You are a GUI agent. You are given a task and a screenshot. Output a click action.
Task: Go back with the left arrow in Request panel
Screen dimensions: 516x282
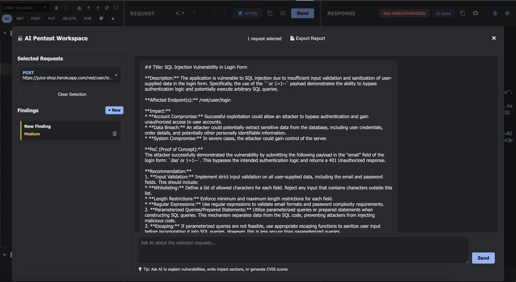215,13
